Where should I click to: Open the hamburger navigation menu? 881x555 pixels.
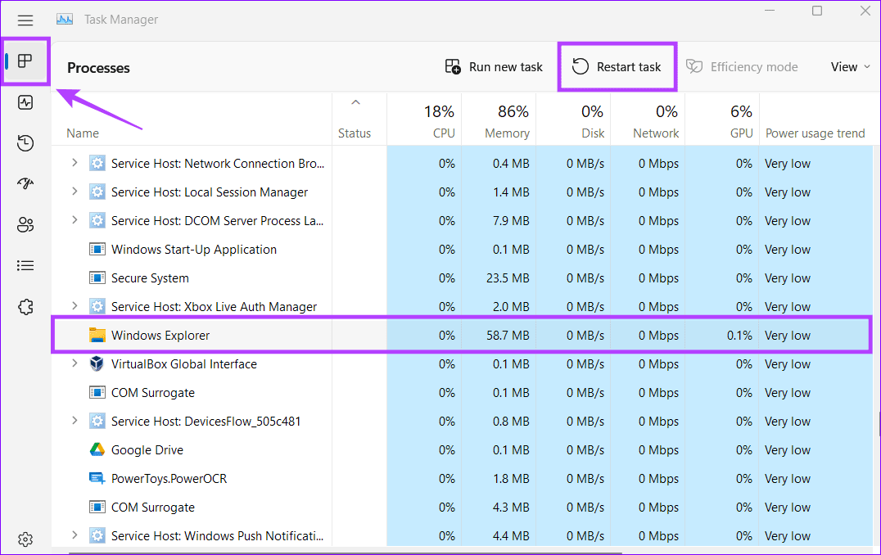25,20
